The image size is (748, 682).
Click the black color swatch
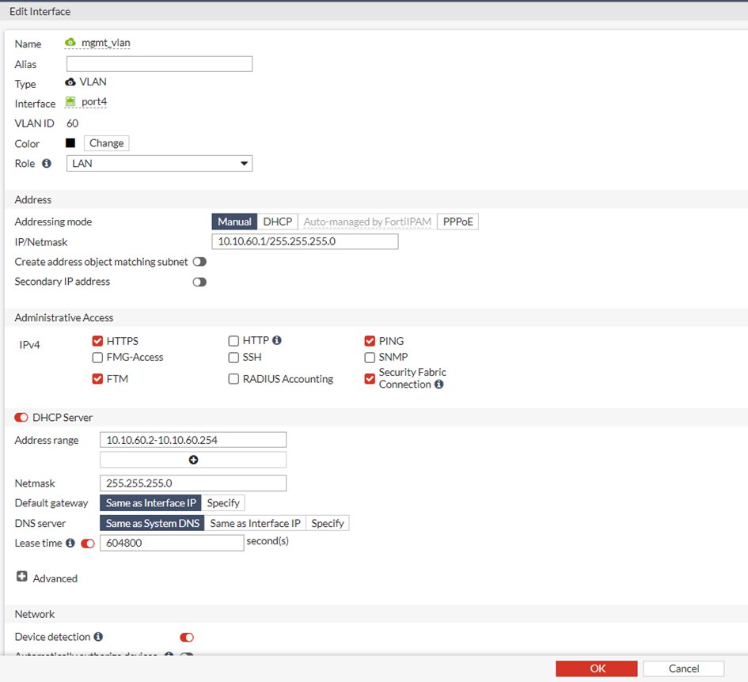(x=70, y=143)
